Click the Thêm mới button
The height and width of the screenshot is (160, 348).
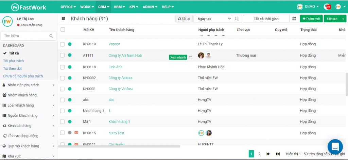pos(311,19)
